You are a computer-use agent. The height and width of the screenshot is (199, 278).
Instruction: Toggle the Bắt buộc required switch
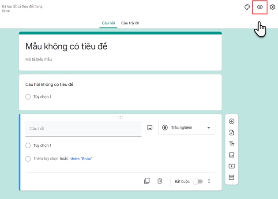[x=198, y=181]
